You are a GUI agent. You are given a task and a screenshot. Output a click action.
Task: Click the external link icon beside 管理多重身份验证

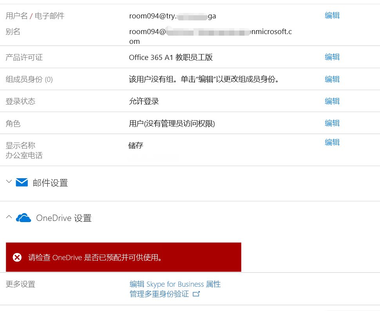[x=196, y=294]
